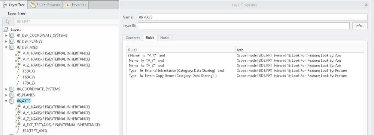Open the Folder Browser tab
This screenshot has height=135, width=374.
45,5
